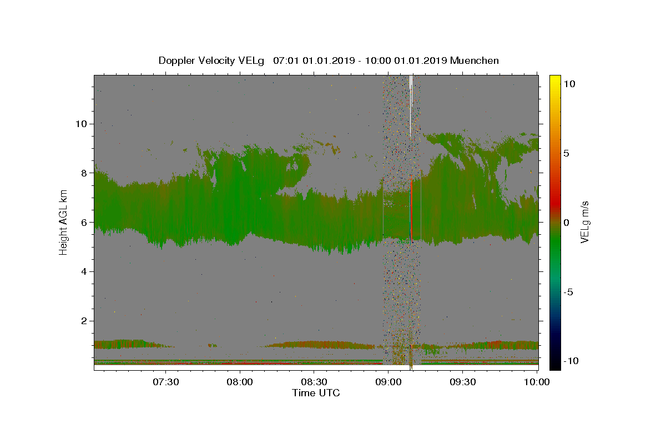Click the start date '07:01 01.01.2019' in title
The width and height of the screenshot is (666, 444).
314,60
